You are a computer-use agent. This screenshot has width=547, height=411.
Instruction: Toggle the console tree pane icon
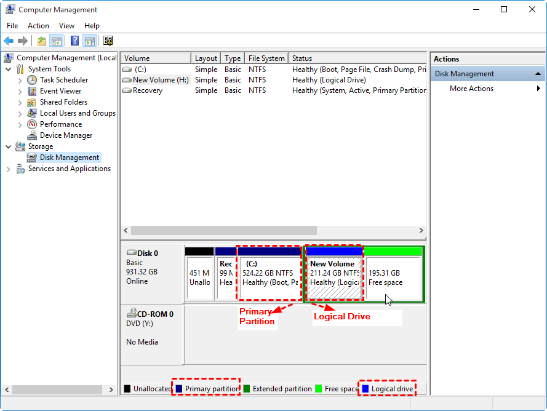click(57, 41)
